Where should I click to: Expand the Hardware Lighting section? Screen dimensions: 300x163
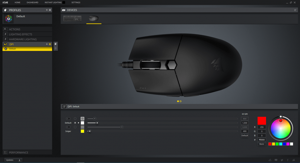pos(27,39)
